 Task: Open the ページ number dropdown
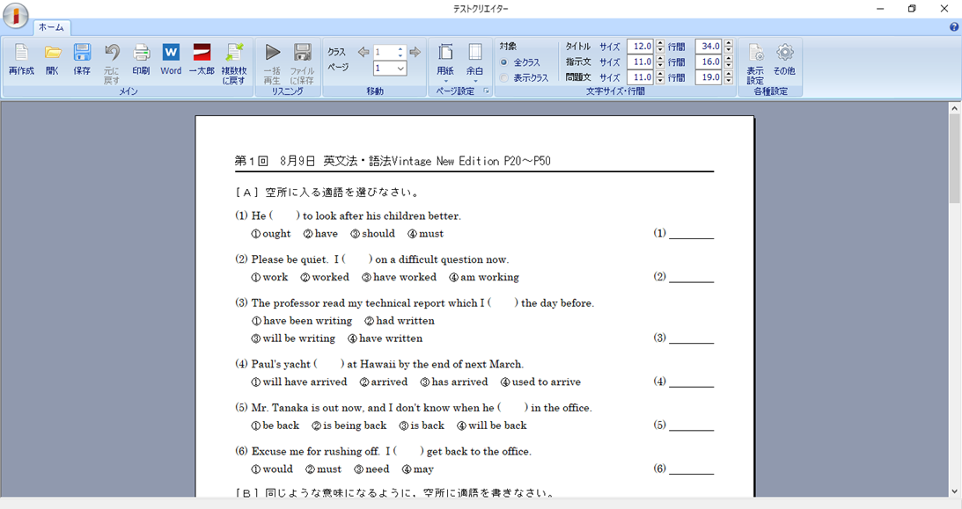tap(400, 69)
